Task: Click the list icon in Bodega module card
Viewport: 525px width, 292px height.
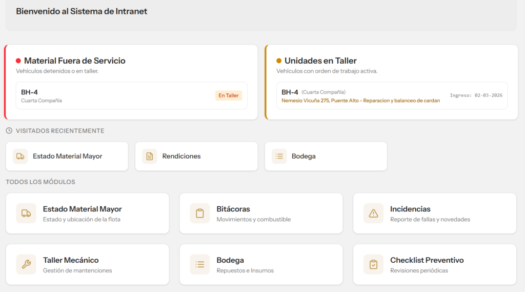Action: [x=200, y=264]
